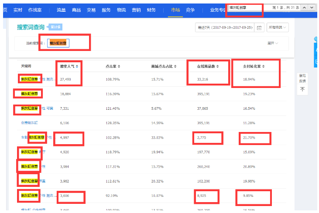
Task: Click the 意见反馈 feedback button
Action: [x=302, y=78]
